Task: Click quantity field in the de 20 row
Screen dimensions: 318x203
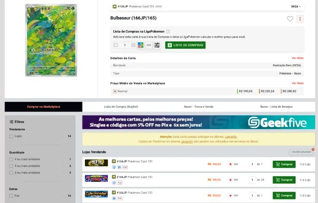Action: coord(252,180)
